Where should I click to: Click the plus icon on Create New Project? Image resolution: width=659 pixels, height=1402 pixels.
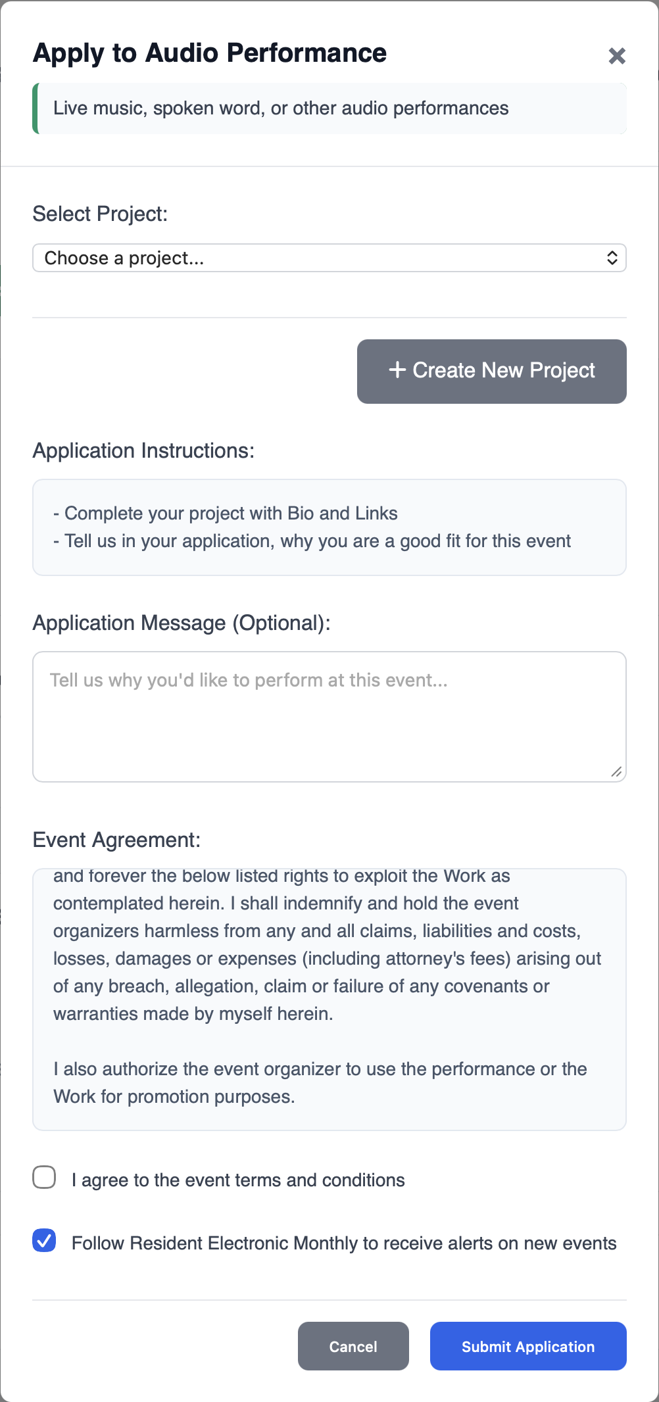pyautogui.click(x=397, y=371)
